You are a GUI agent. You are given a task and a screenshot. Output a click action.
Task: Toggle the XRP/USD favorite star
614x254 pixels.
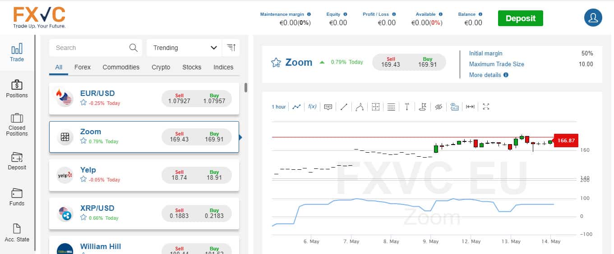click(x=83, y=218)
